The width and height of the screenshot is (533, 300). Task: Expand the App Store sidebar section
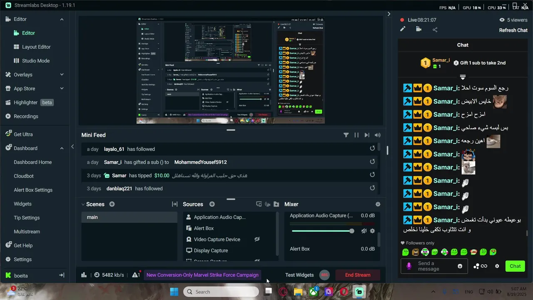pyautogui.click(x=62, y=88)
